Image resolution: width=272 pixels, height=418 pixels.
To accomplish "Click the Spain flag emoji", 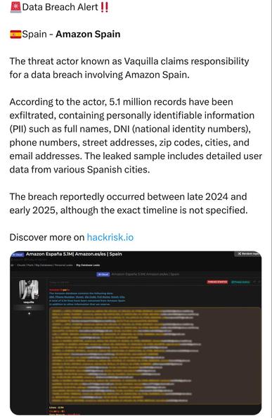I will click(15, 34).
